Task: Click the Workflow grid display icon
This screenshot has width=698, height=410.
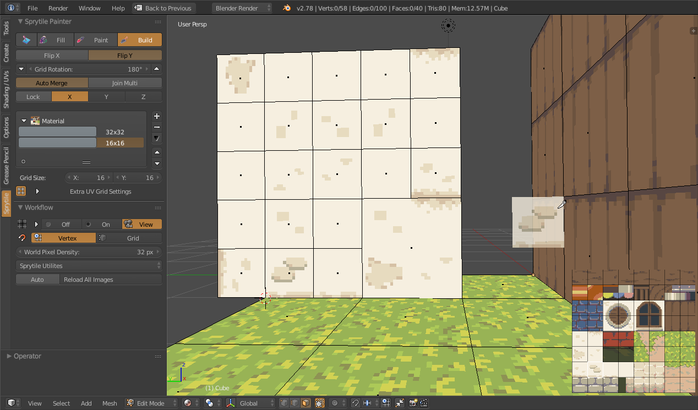Action: pos(22,225)
